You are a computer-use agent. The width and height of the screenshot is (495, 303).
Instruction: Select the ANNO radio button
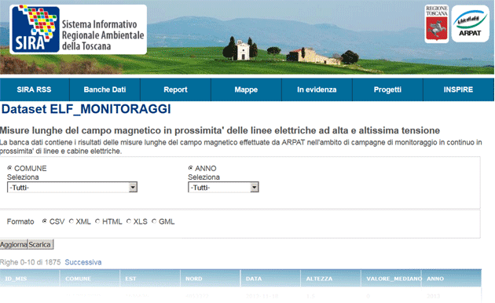click(190, 168)
